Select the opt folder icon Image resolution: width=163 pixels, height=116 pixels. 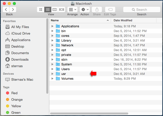pyautogui.click(x=58, y=50)
